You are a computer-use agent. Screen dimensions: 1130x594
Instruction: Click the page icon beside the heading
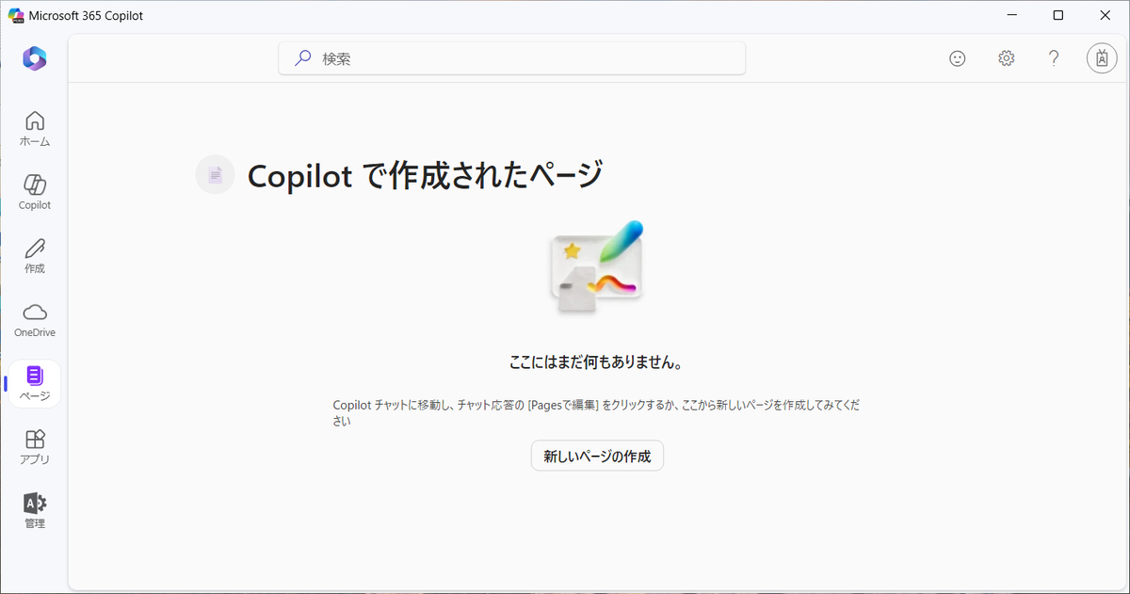click(x=215, y=174)
